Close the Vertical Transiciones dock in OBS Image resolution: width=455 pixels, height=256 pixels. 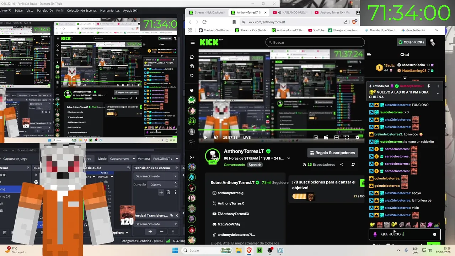(x=177, y=215)
